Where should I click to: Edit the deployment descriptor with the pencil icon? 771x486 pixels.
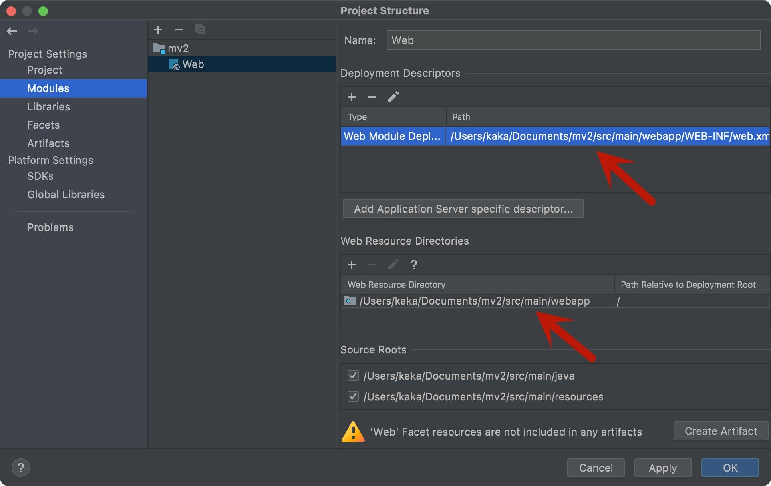(x=393, y=97)
